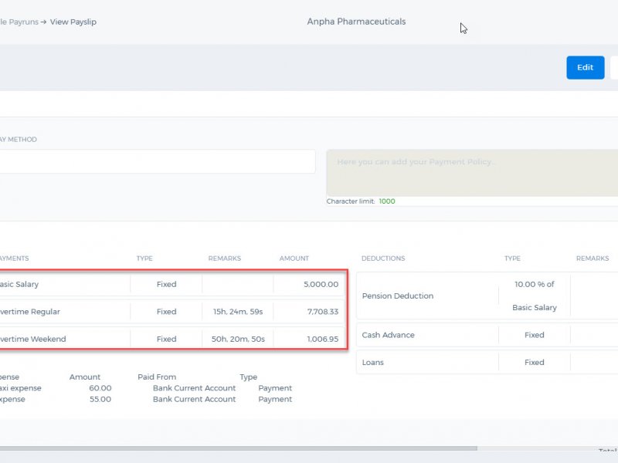618x463 pixels.
Task: Click the breadcrumb arrow before View Payslip
Action: pos(43,22)
